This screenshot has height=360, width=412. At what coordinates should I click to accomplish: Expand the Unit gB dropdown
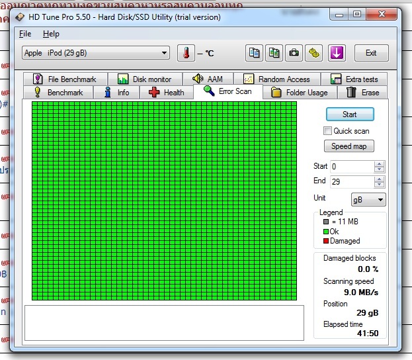point(368,199)
